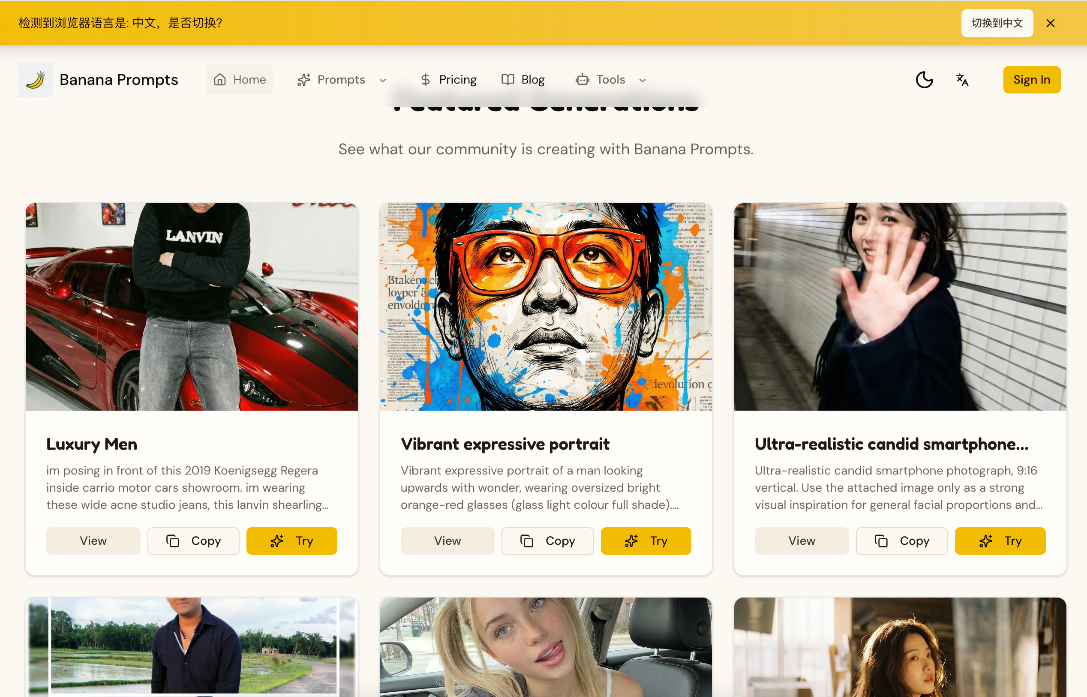
Task: Expand the Tools dropdown chevron
Action: tap(642, 81)
